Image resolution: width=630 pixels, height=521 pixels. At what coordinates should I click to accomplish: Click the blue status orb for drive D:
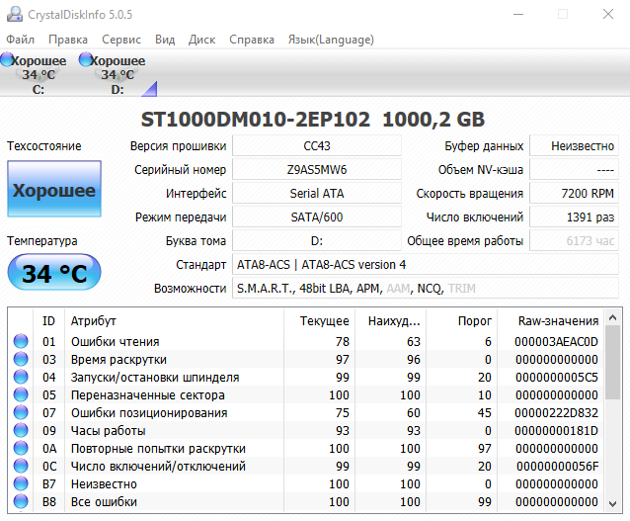click(86, 60)
